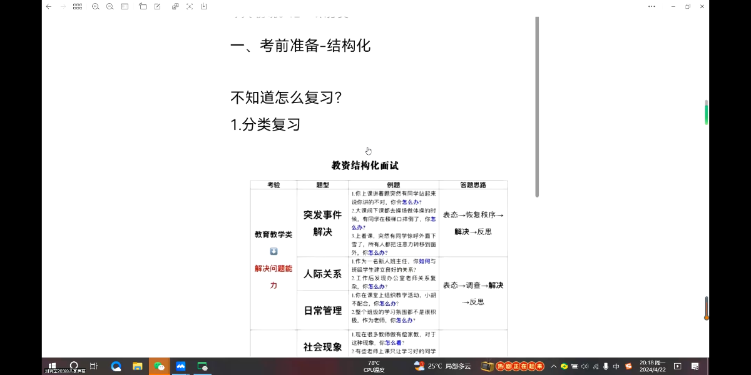Toggle the microphone icon in system tray
The width and height of the screenshot is (751, 375).
click(x=606, y=366)
